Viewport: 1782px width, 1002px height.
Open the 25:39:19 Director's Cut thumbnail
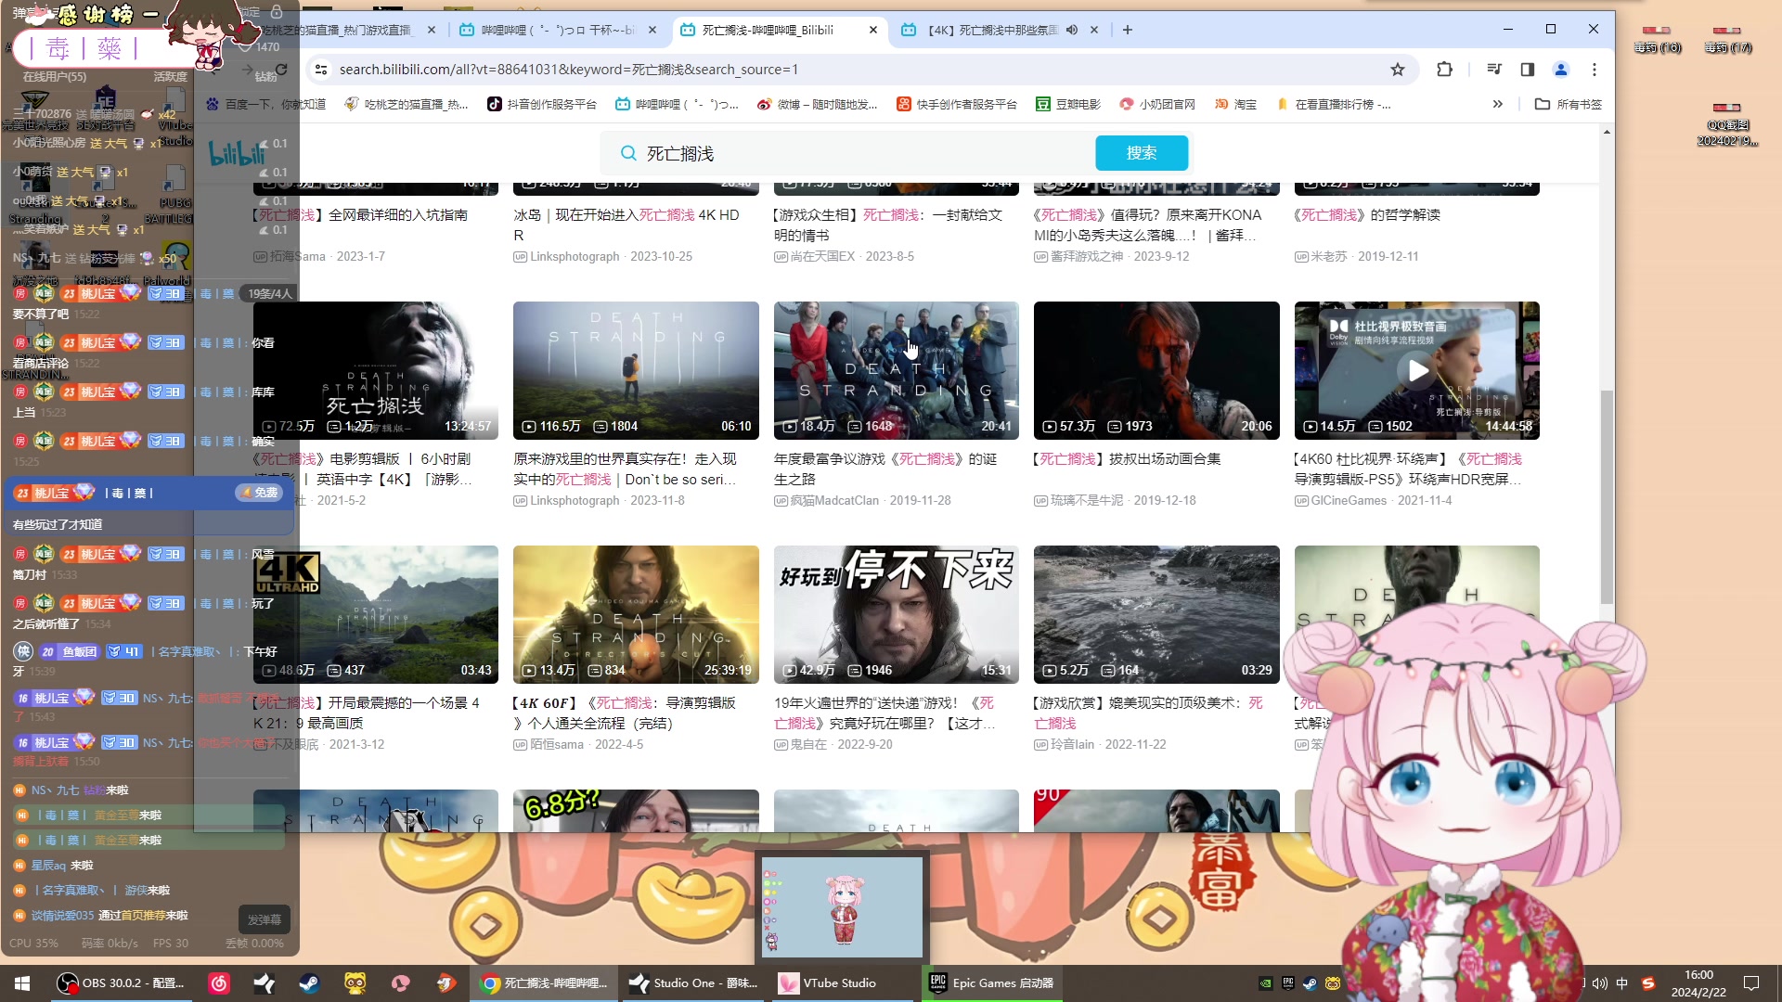tap(636, 614)
